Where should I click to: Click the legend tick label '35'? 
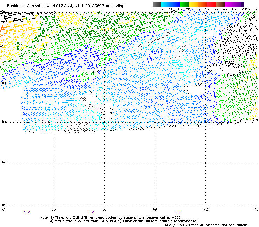tap(216, 9)
